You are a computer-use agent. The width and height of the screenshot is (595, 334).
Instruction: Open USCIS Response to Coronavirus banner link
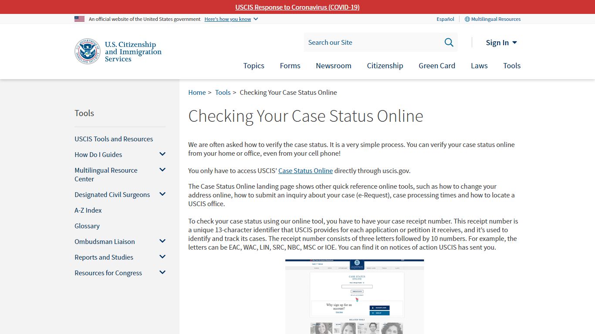[x=297, y=7]
